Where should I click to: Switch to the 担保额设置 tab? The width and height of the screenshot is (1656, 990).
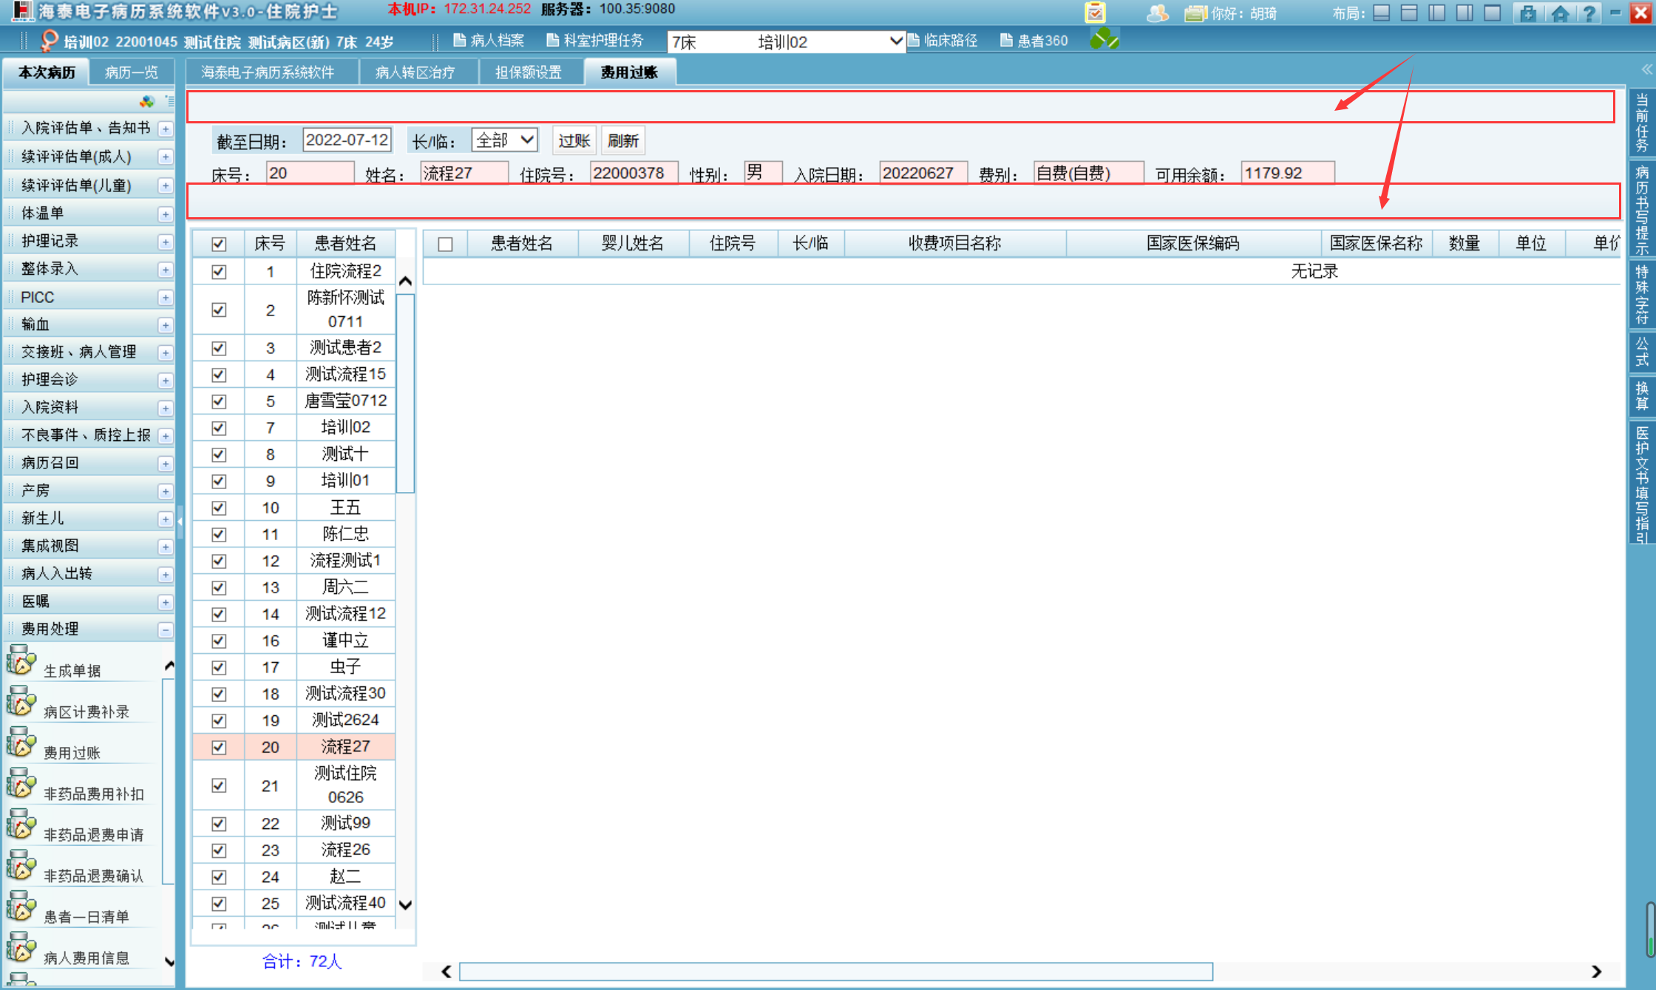click(528, 72)
